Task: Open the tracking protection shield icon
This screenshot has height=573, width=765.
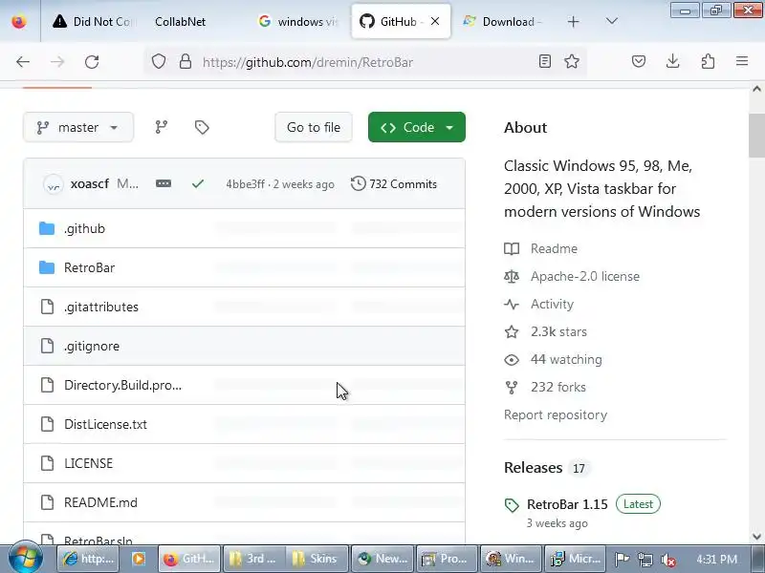Action: coord(159,62)
